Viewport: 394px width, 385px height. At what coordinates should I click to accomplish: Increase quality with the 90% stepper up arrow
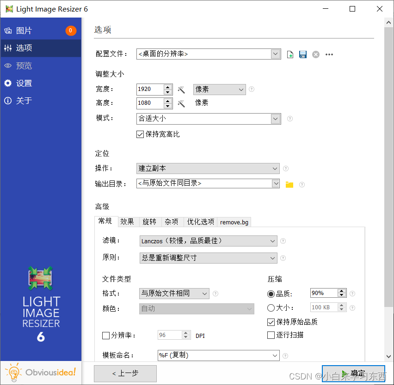click(x=341, y=290)
